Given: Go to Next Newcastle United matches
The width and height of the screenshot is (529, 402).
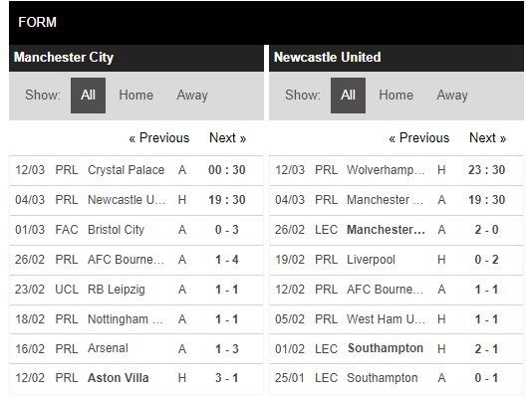Looking at the screenshot, I should [488, 138].
